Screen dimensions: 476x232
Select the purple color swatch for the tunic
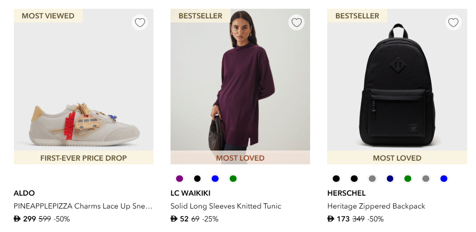pos(180,179)
